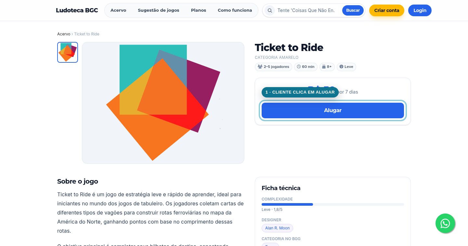Click the Criar conta button
This screenshot has height=246, width=468.
387,10
